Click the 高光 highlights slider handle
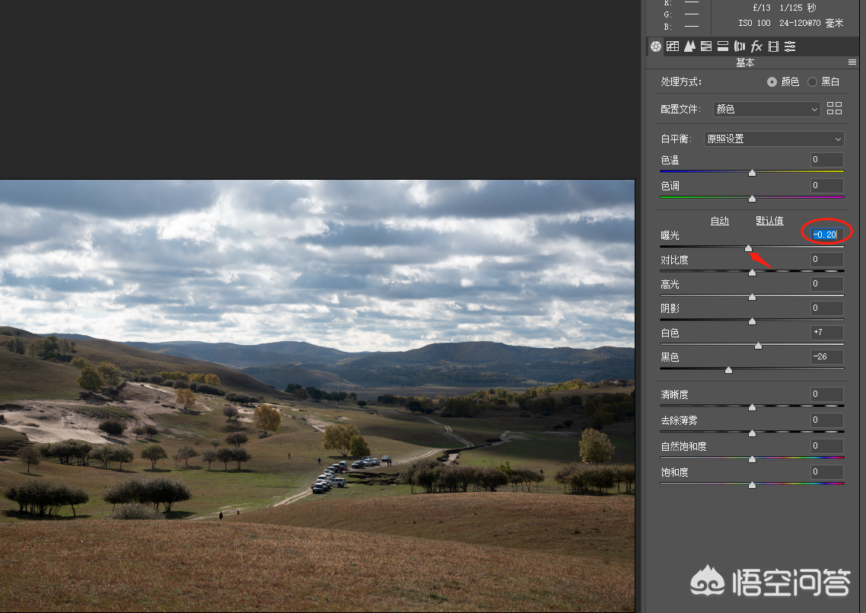This screenshot has height=613, width=866. point(752,297)
